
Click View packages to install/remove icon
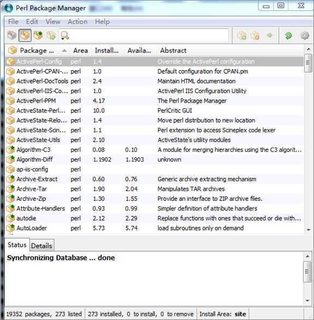(51, 35)
